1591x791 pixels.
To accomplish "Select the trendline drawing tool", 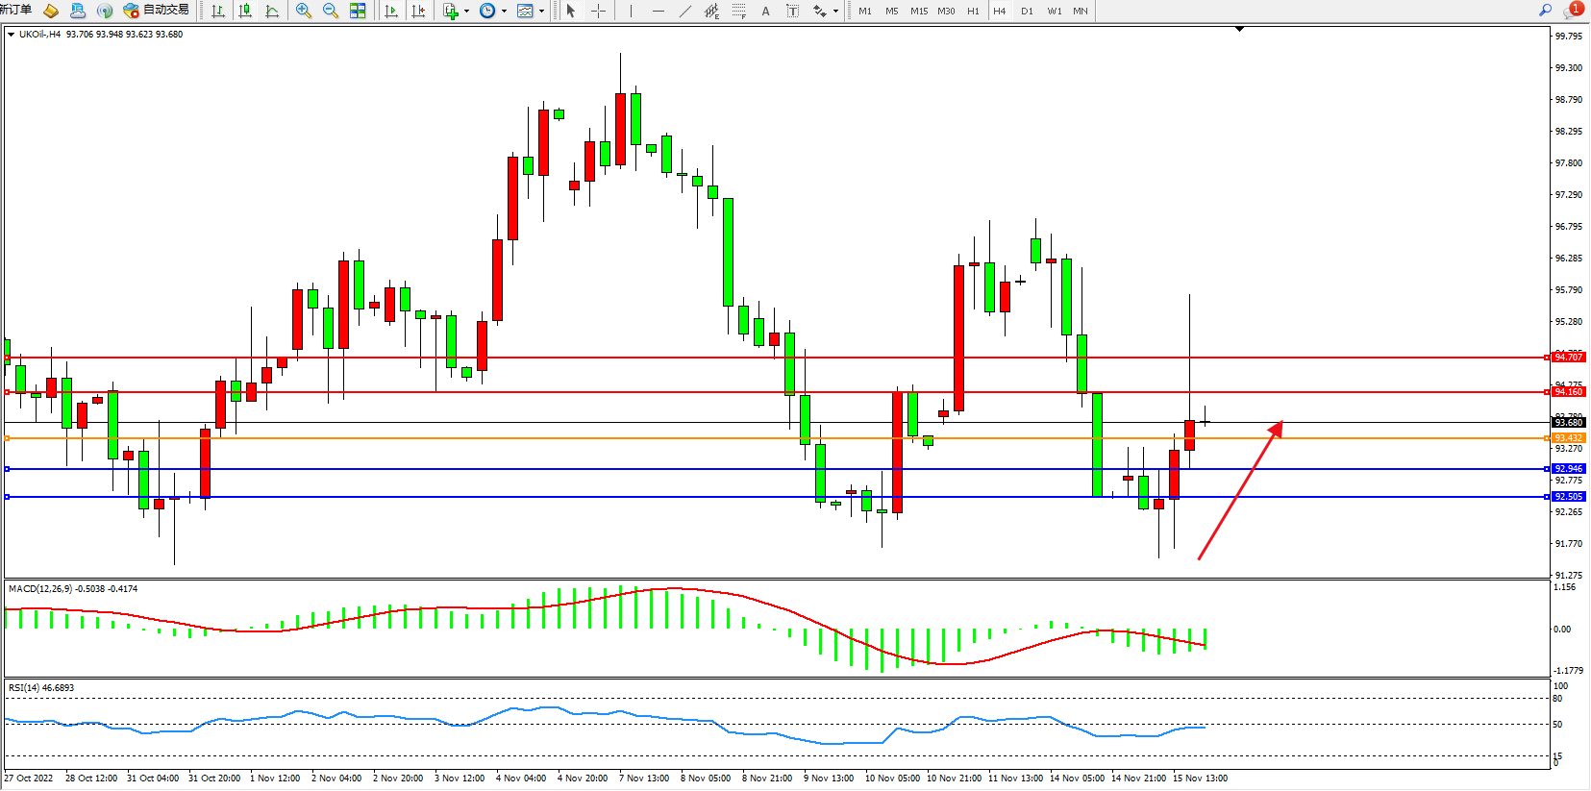I will (x=684, y=11).
